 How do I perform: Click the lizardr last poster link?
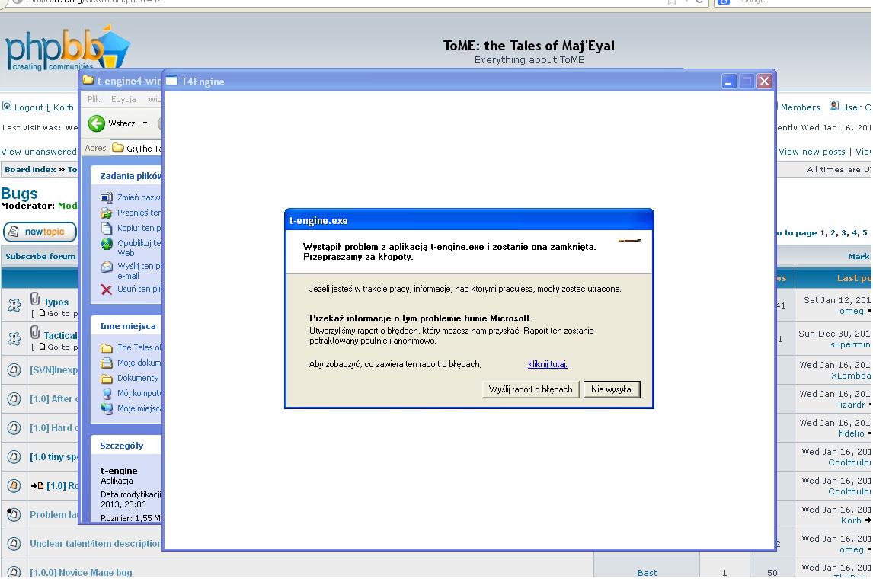(852, 405)
